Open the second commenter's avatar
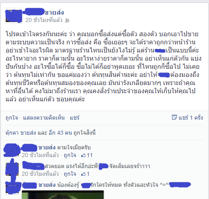Screen dimensions: 209x199 (x=12, y=169)
